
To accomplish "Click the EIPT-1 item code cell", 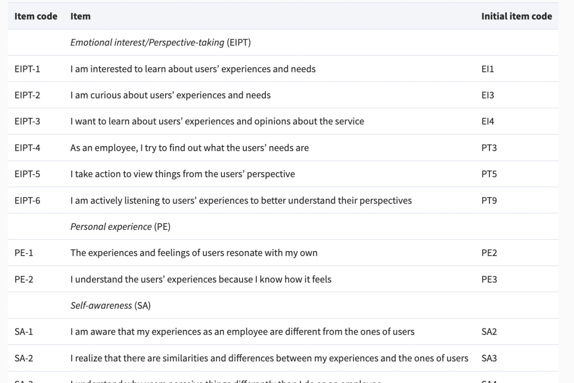I will pyautogui.click(x=27, y=69).
